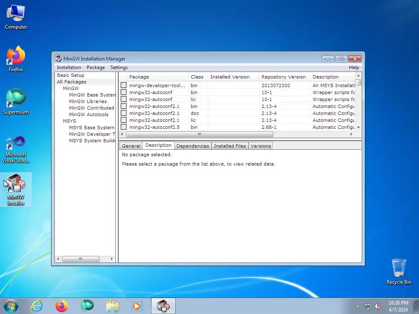Click package list horizontal scrollbar thumb
The image size is (419, 314).
tap(199, 134)
